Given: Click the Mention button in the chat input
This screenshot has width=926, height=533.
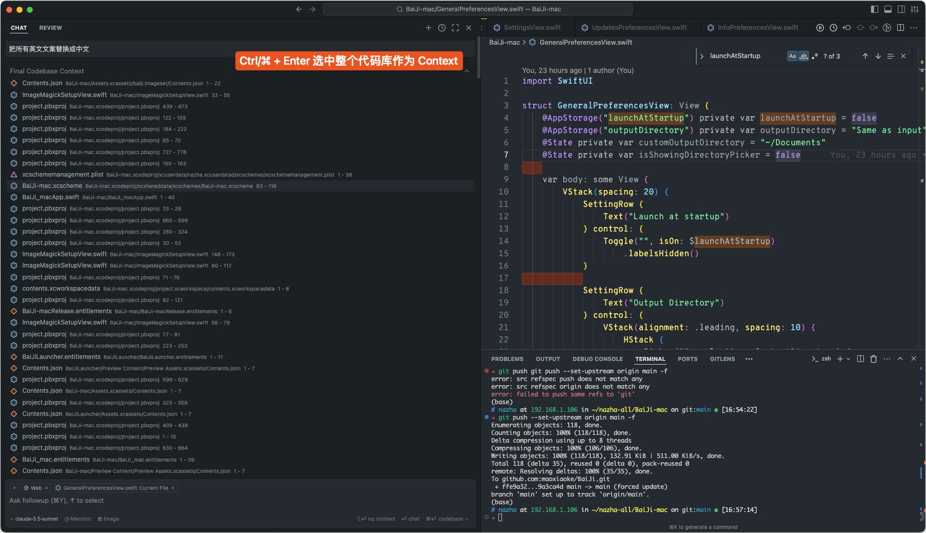Looking at the screenshot, I should pyautogui.click(x=78, y=519).
